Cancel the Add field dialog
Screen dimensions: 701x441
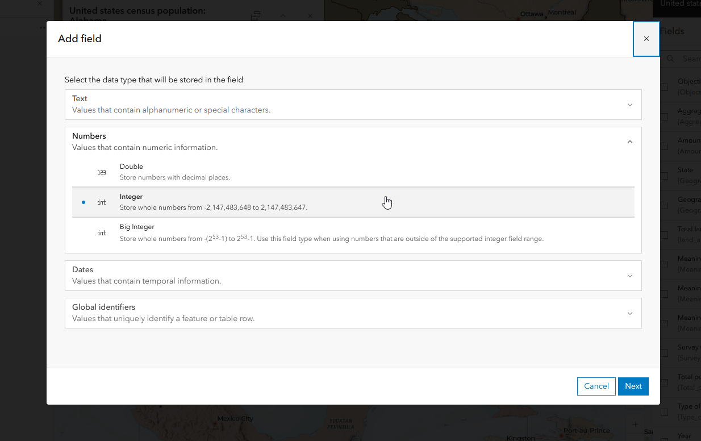pyautogui.click(x=596, y=386)
